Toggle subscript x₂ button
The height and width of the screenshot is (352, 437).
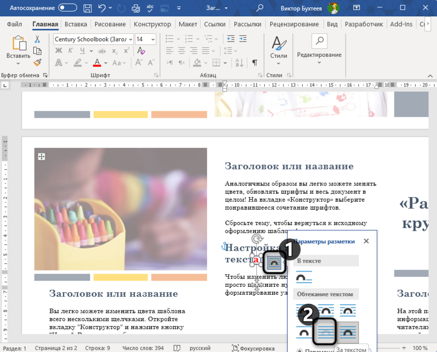coord(115,51)
